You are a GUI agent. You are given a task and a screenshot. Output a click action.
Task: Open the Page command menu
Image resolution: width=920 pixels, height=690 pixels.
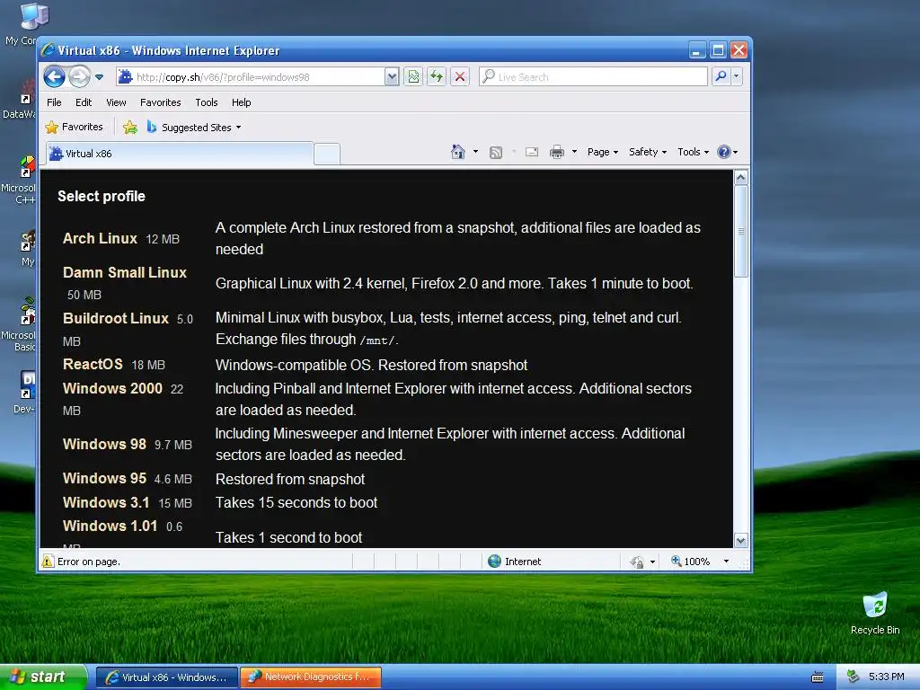(x=603, y=152)
